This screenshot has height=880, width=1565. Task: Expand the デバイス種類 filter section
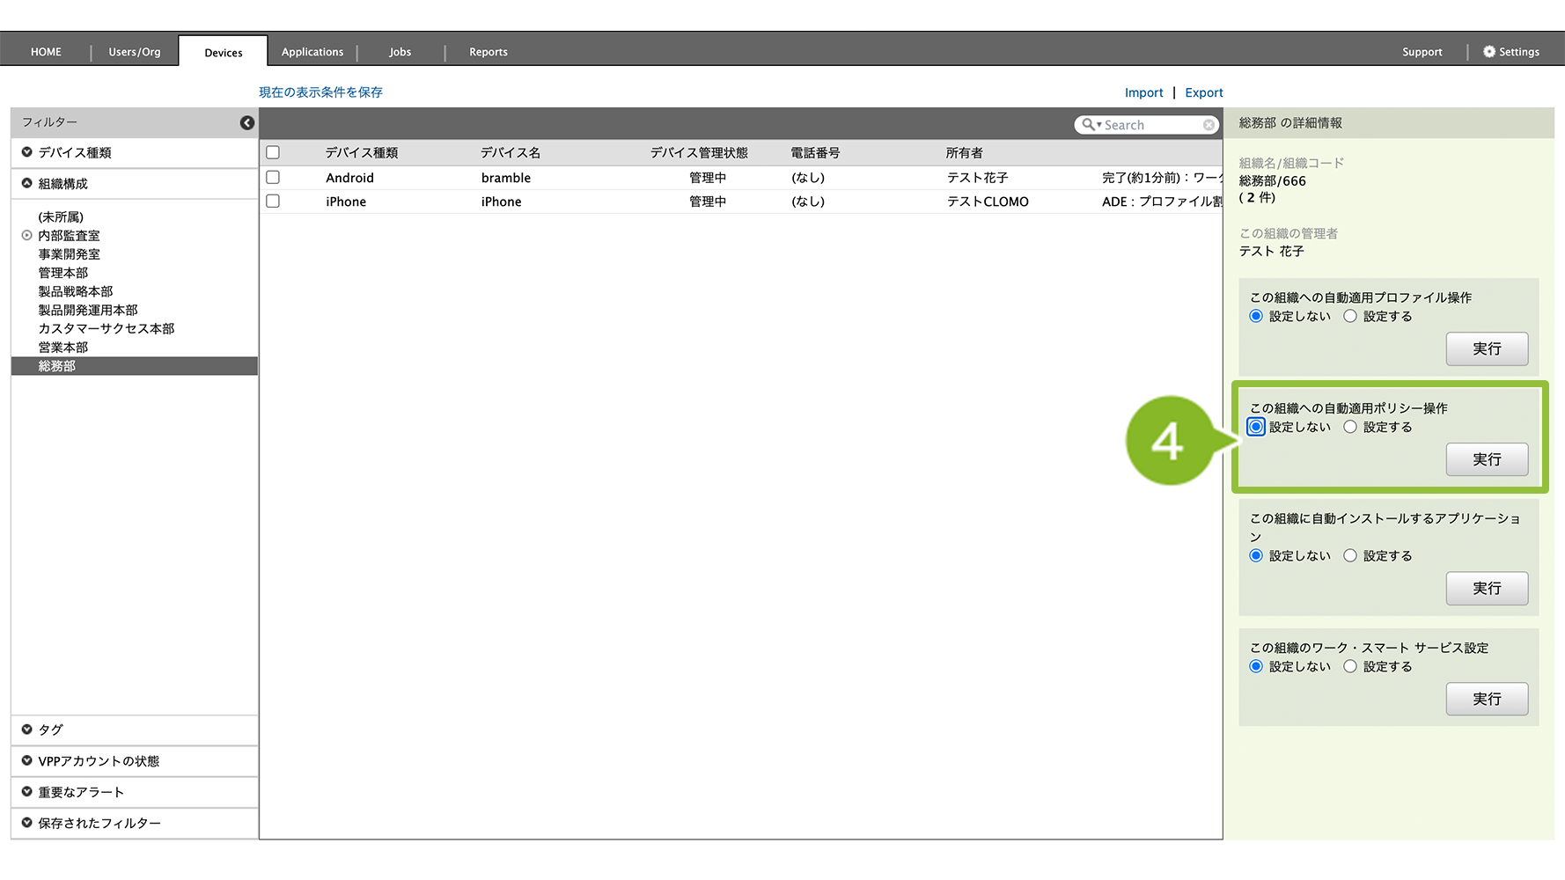[x=27, y=152]
